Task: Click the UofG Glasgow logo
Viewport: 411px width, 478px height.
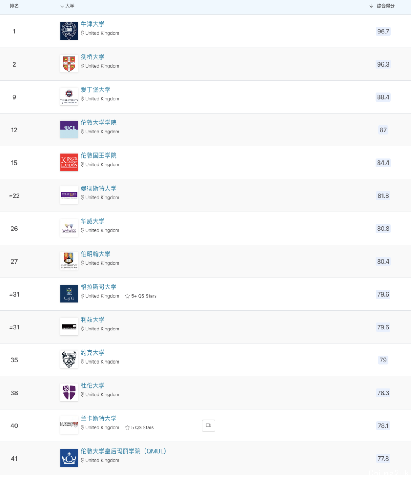Action: pyautogui.click(x=69, y=294)
